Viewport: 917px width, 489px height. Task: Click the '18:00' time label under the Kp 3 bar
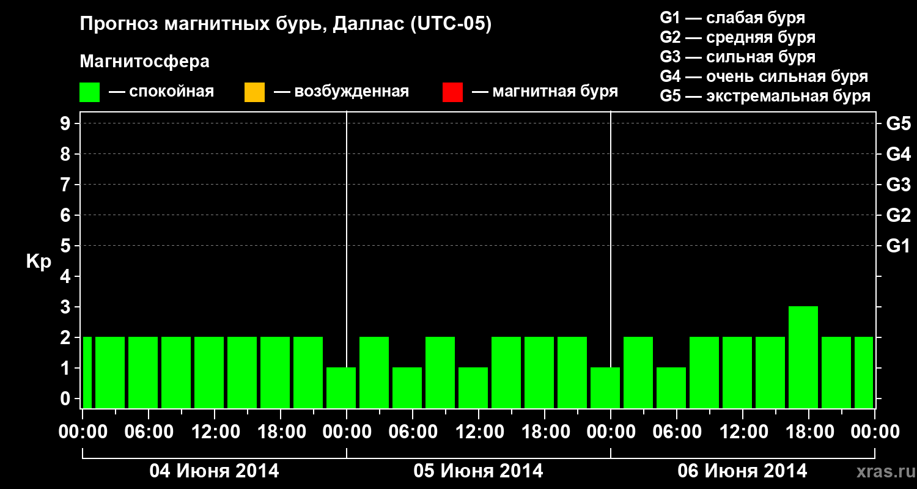coord(809,432)
